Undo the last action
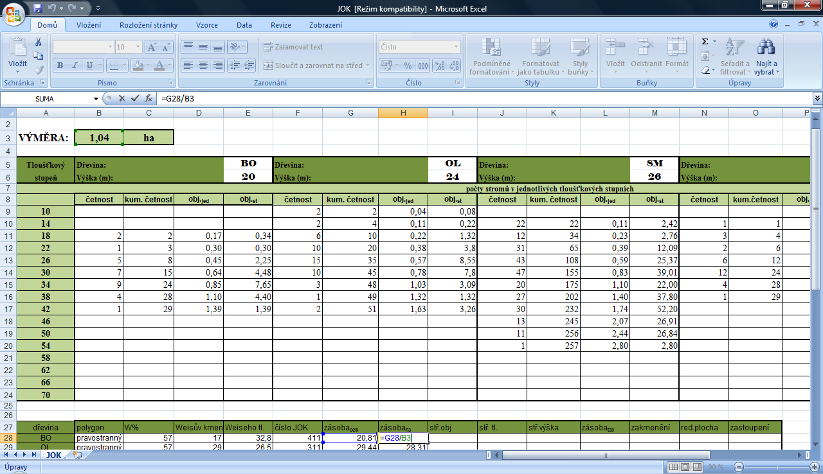The image size is (823, 474). [x=52, y=8]
